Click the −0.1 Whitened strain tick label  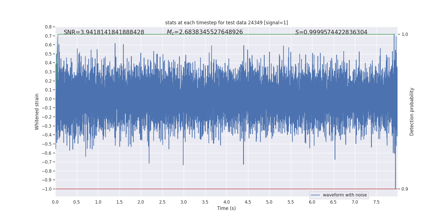[x=47, y=108]
